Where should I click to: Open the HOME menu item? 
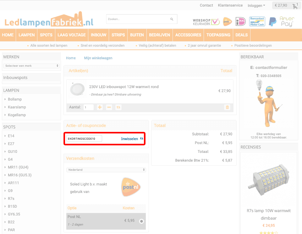8,35
